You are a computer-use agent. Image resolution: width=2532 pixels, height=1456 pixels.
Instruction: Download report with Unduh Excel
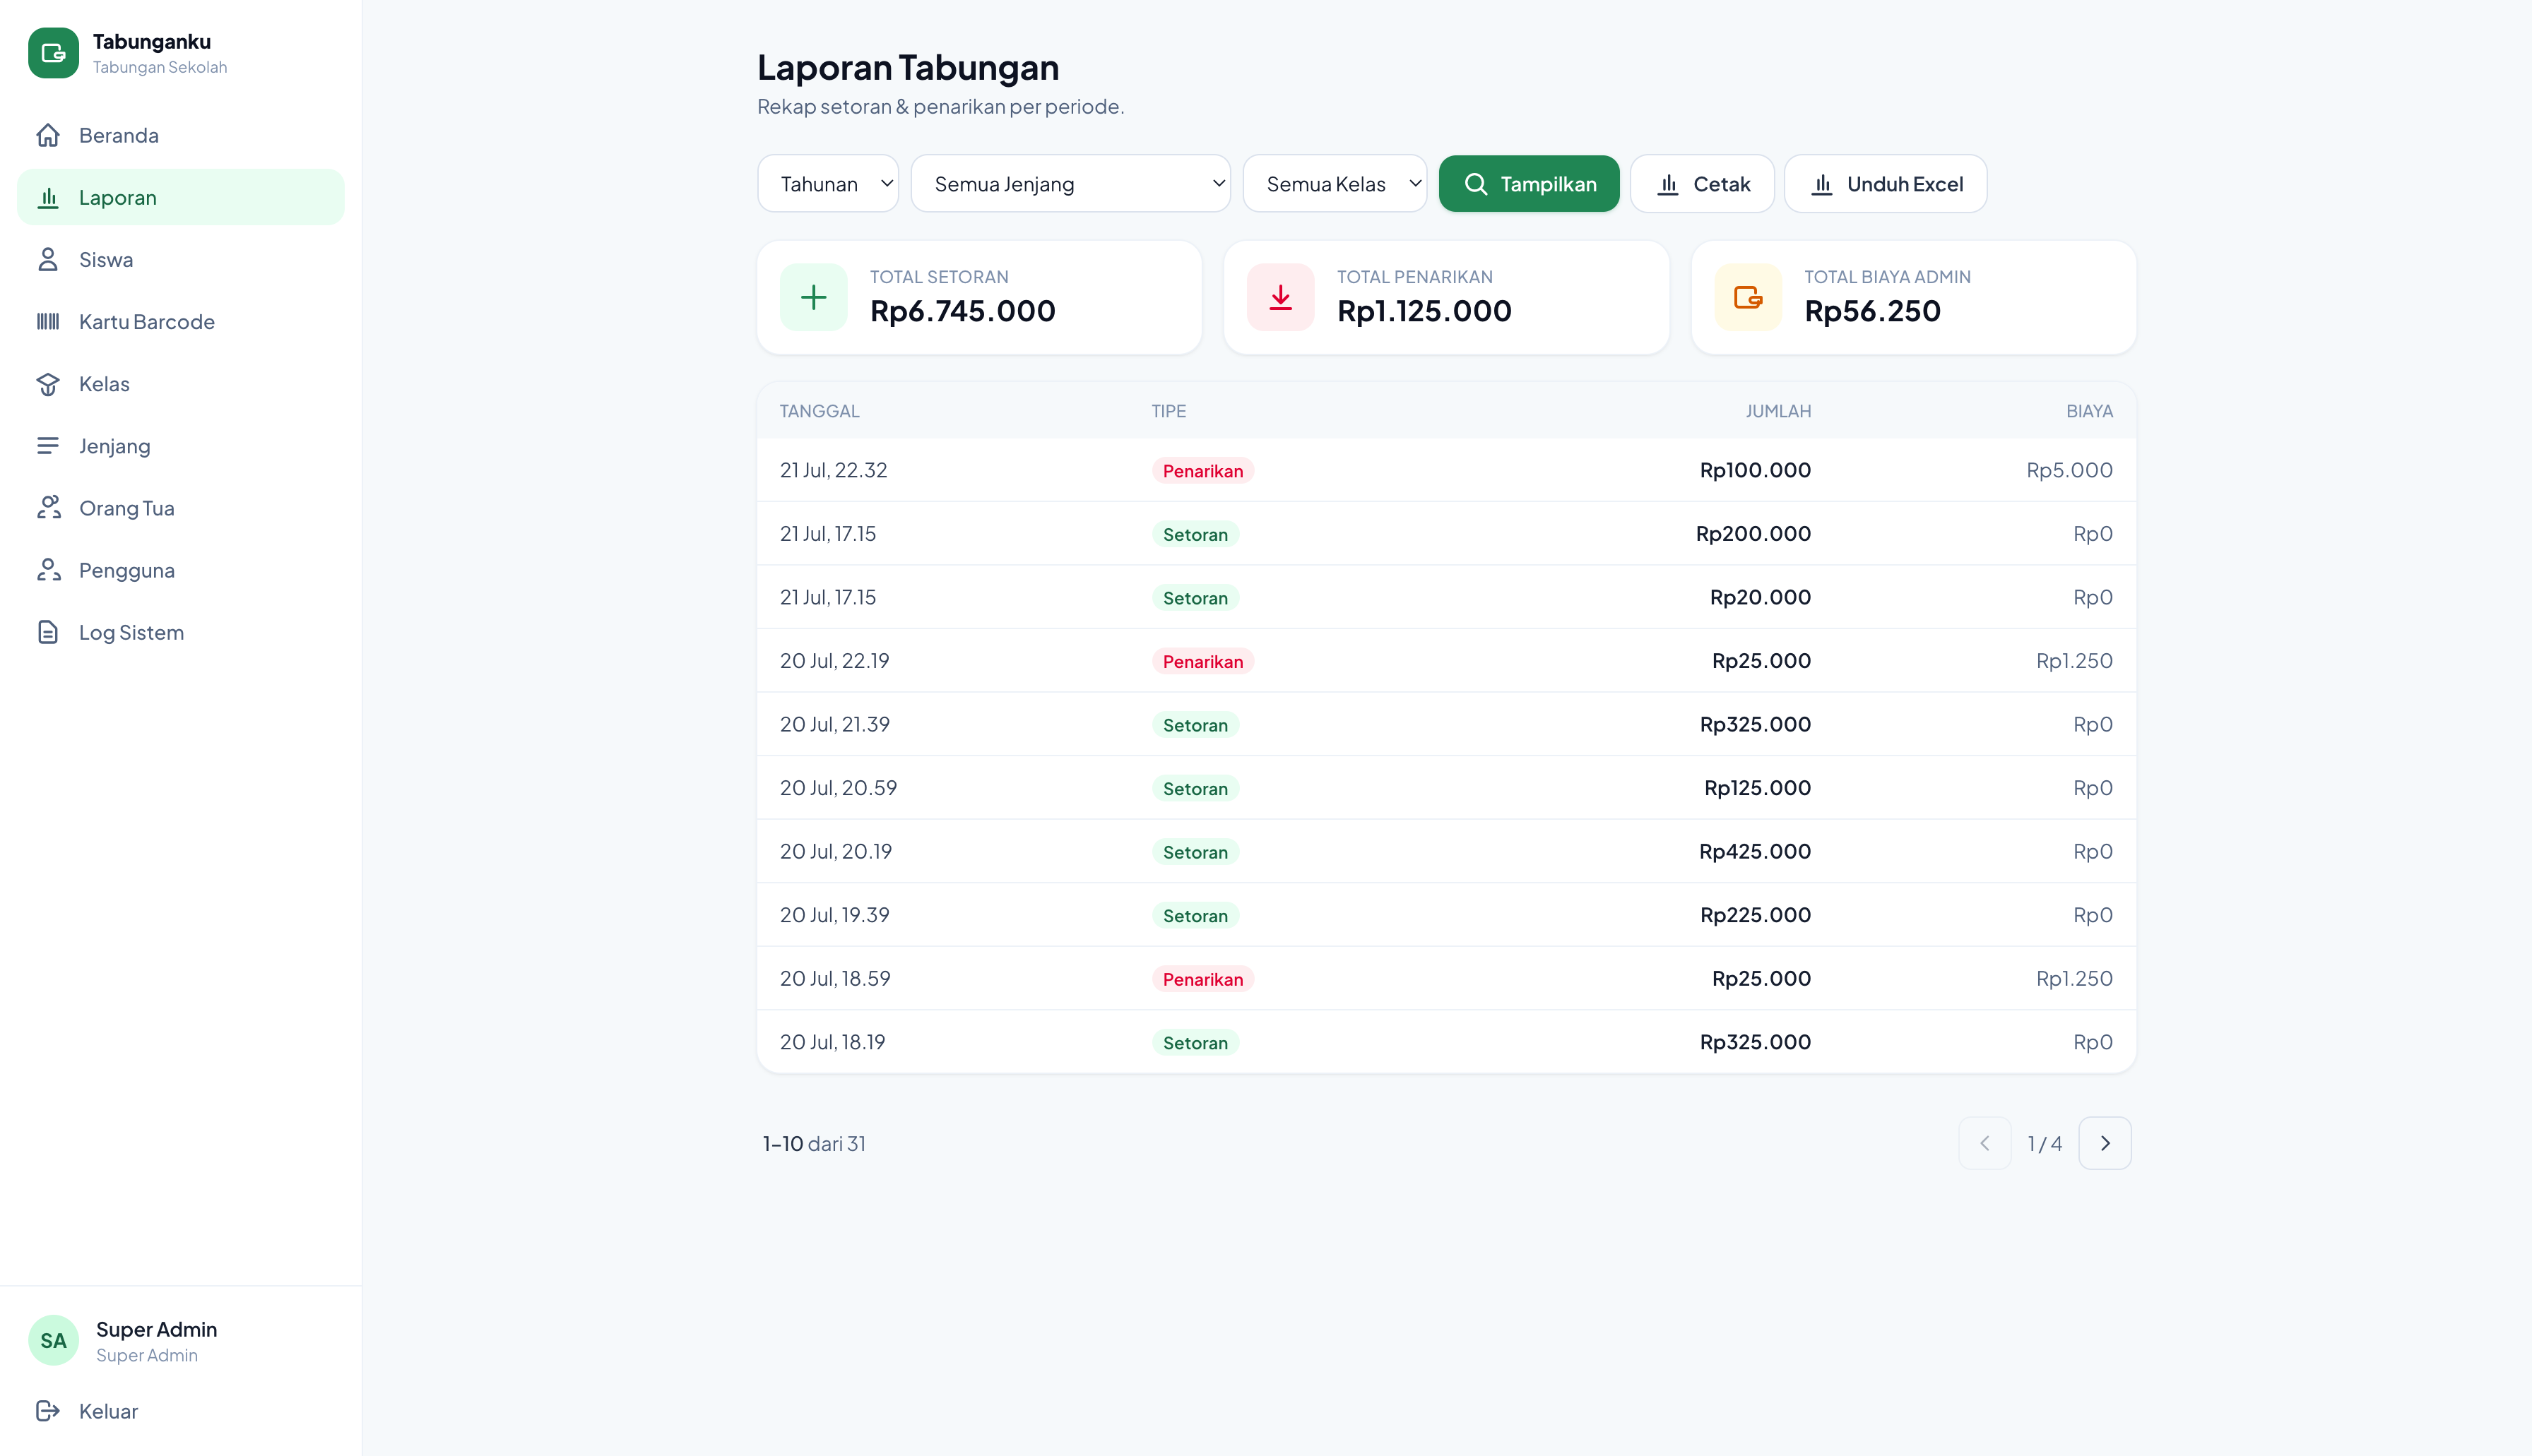click(x=1885, y=184)
